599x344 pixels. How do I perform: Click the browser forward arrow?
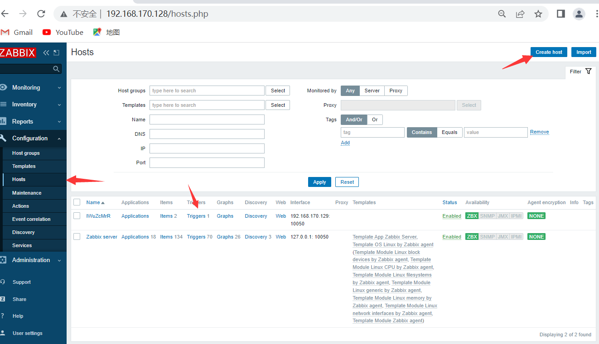point(23,14)
